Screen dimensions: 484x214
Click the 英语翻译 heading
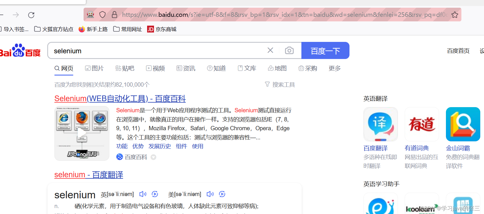(376, 99)
